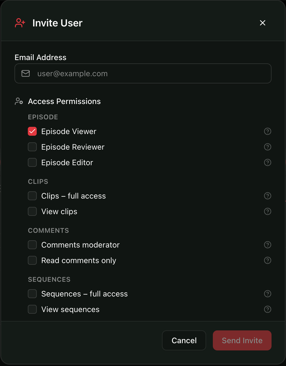This screenshot has height=366, width=286.
Task: Click the Send Invite button
Action: pos(242,340)
